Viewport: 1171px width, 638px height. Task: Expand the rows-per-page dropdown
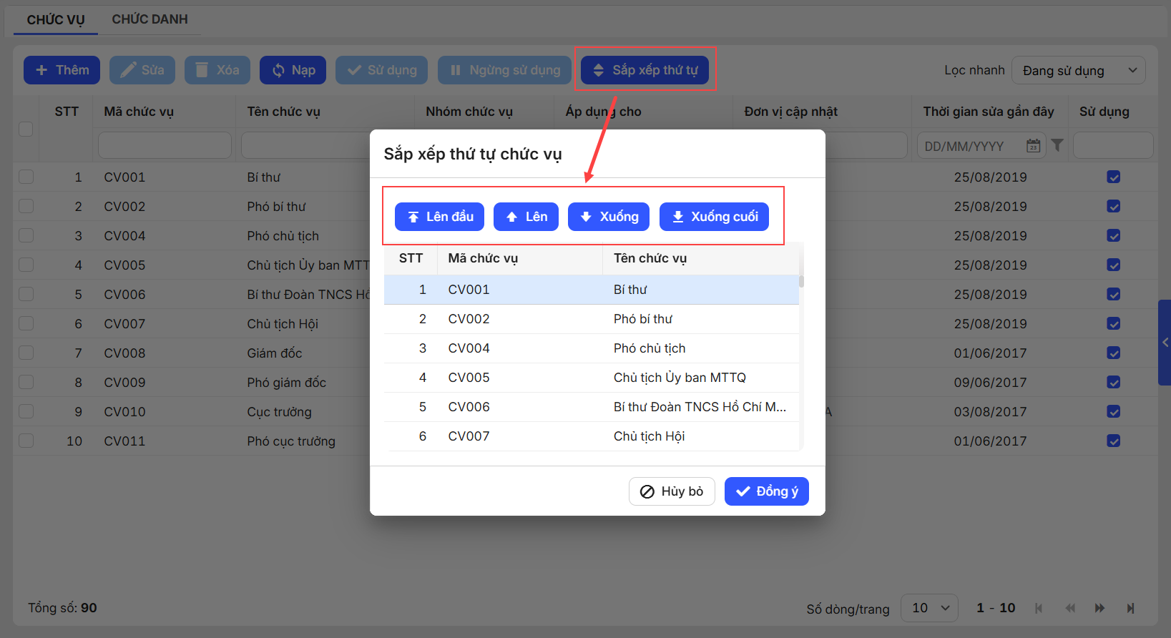click(929, 608)
